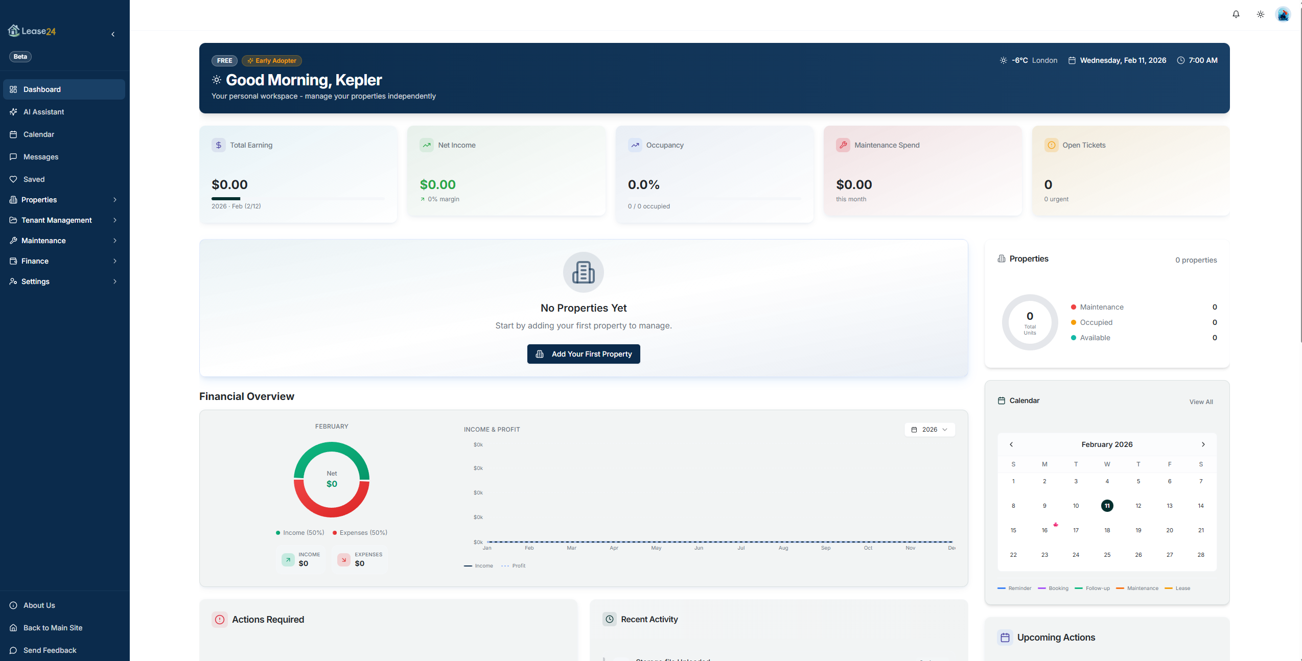The width and height of the screenshot is (1302, 661).
Task: Open the user profile avatar
Action: tap(1283, 14)
